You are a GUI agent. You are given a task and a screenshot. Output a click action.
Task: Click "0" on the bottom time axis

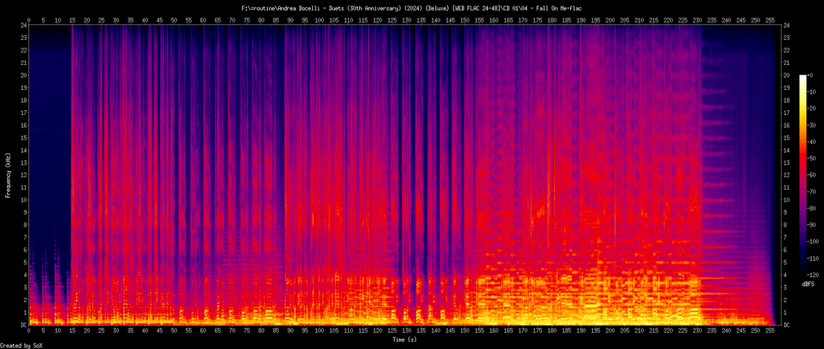(x=29, y=331)
